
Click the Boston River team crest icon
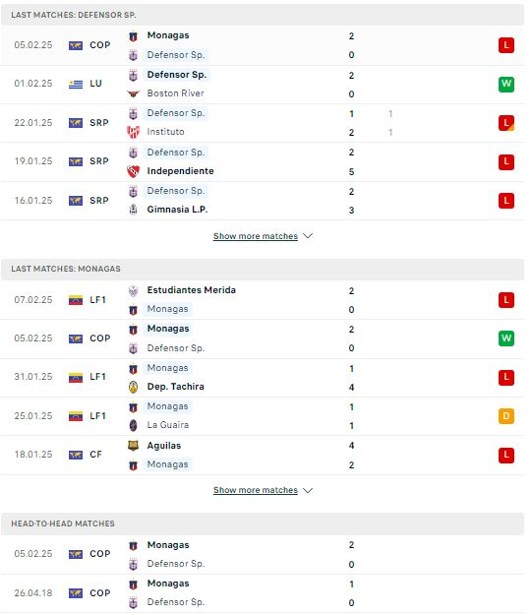point(134,93)
